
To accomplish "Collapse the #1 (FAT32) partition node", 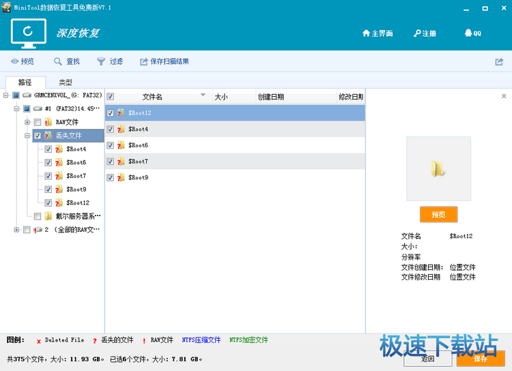I will (16, 108).
